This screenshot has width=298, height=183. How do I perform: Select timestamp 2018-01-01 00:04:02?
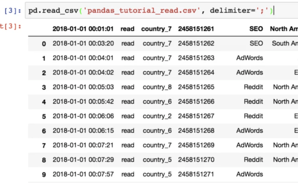(x=83, y=72)
